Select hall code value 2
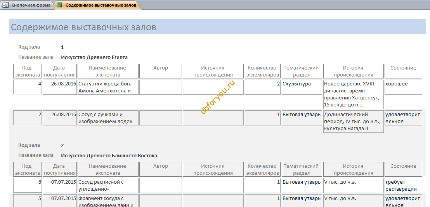 (x=62, y=146)
